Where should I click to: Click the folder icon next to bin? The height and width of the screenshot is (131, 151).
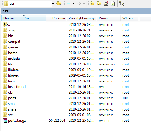coord(5,36)
